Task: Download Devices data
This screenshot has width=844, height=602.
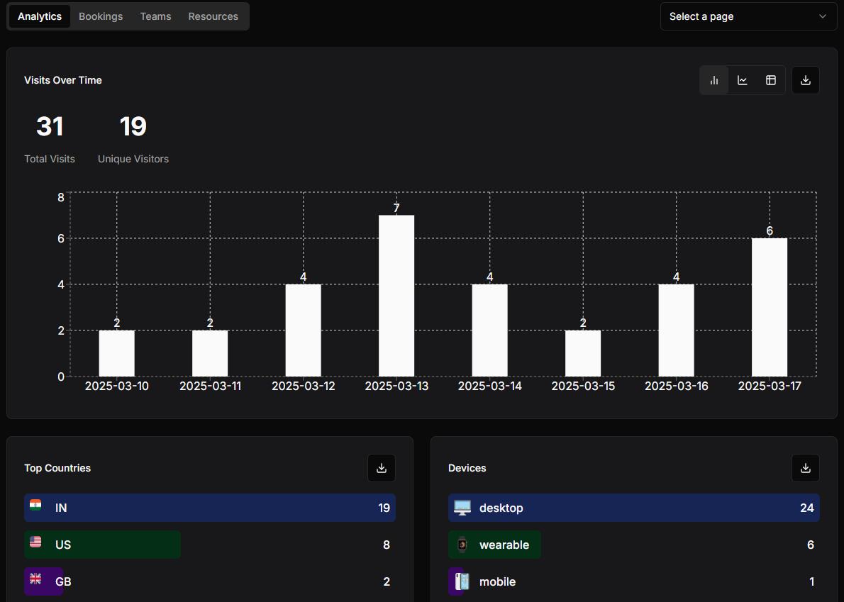Action: point(805,468)
